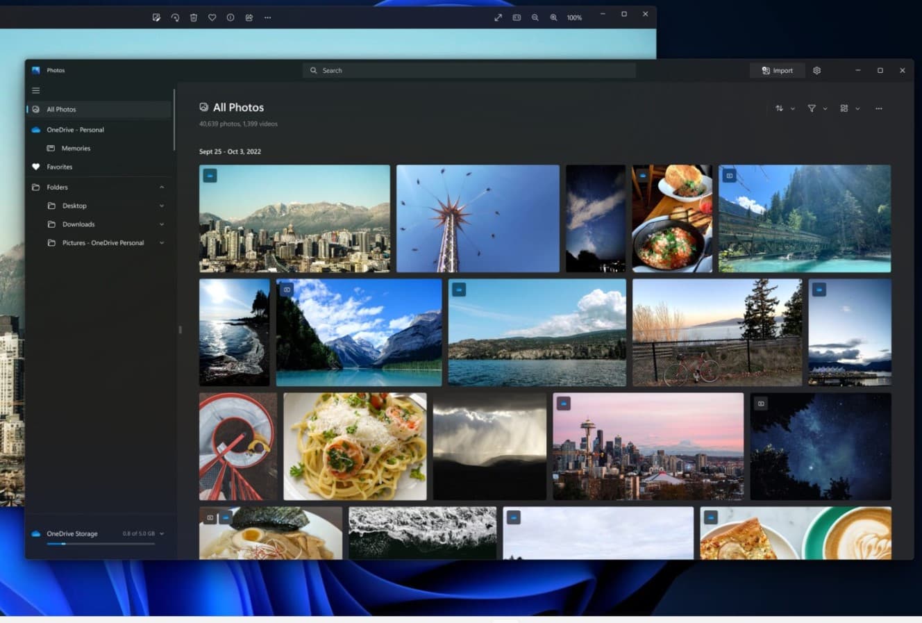This screenshot has height=623, width=922.
Task: Click the Sept 25 - Oct 3, 2022 heading
Action: 230,151
